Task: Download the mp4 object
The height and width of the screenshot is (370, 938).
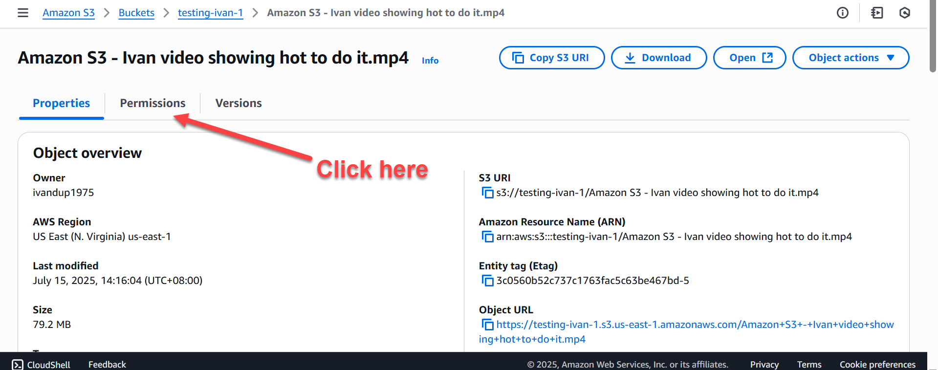Action: coord(658,58)
